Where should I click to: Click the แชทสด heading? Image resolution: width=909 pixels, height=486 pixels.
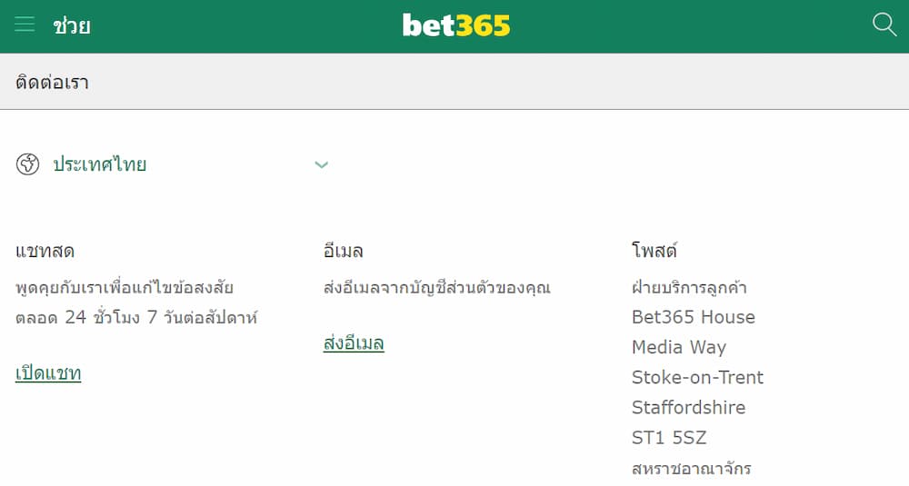click(x=45, y=251)
